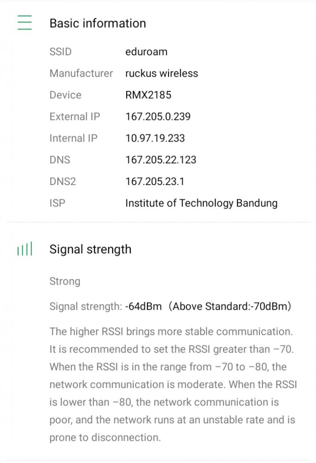The image size is (316, 463).
Task: Click the signal bars icon
Action: click(x=25, y=250)
